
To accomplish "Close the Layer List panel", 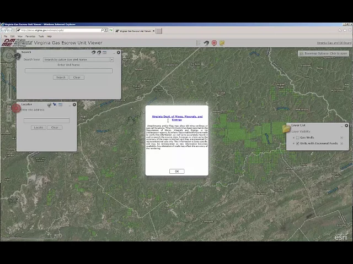I will coord(346,125).
